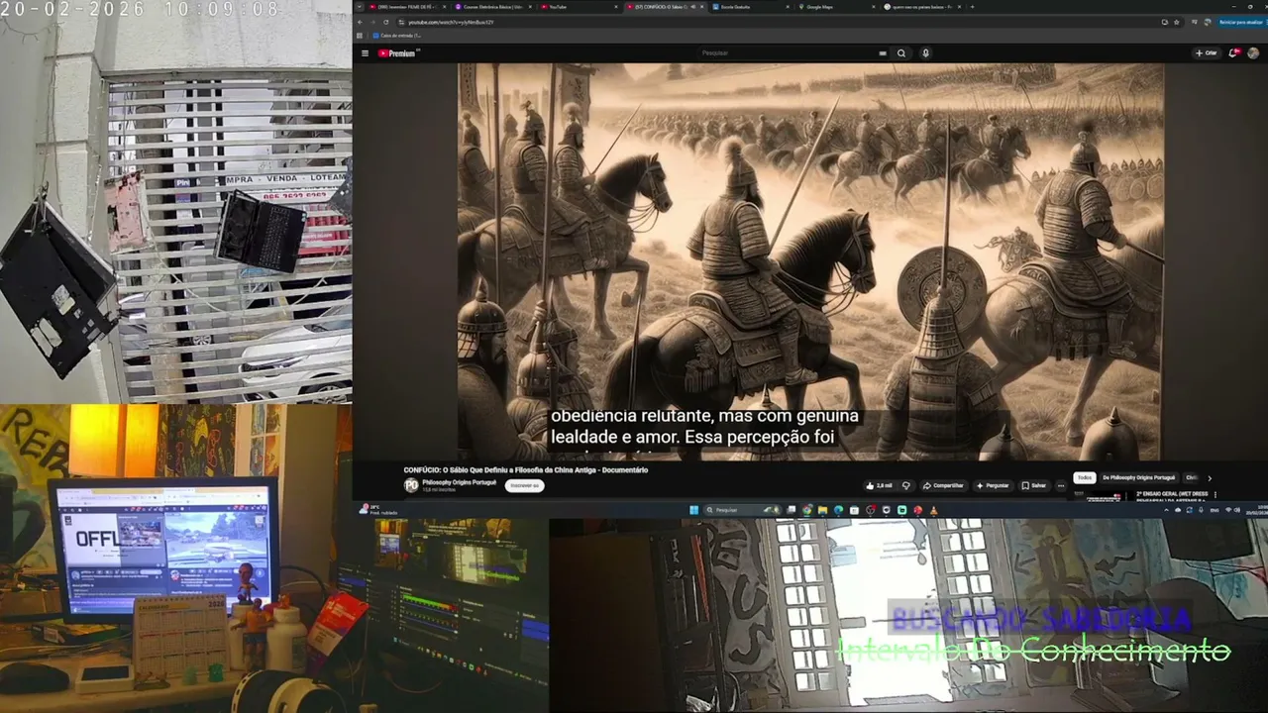Open the Caixa de entrada bookmark
Image resolution: width=1268 pixels, height=713 pixels.
point(398,36)
